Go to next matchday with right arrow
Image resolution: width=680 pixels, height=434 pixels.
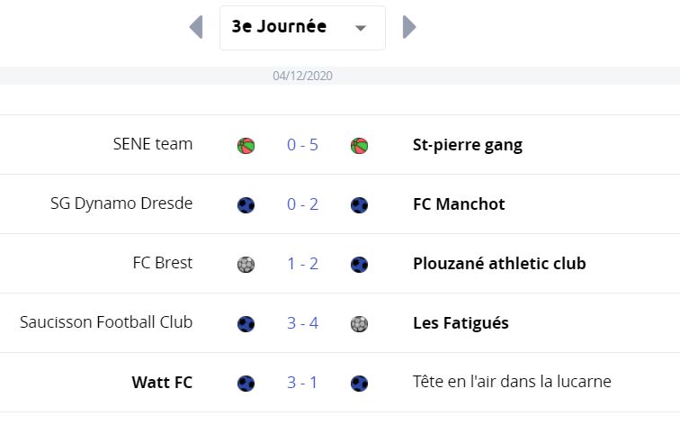(409, 27)
